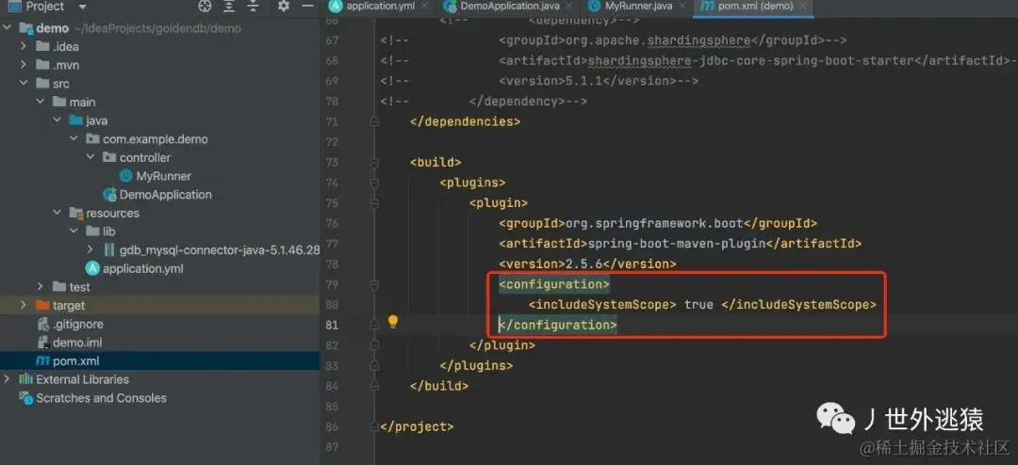Click the External Libraries icon
Screen dimensions: 1018x465
point(26,379)
